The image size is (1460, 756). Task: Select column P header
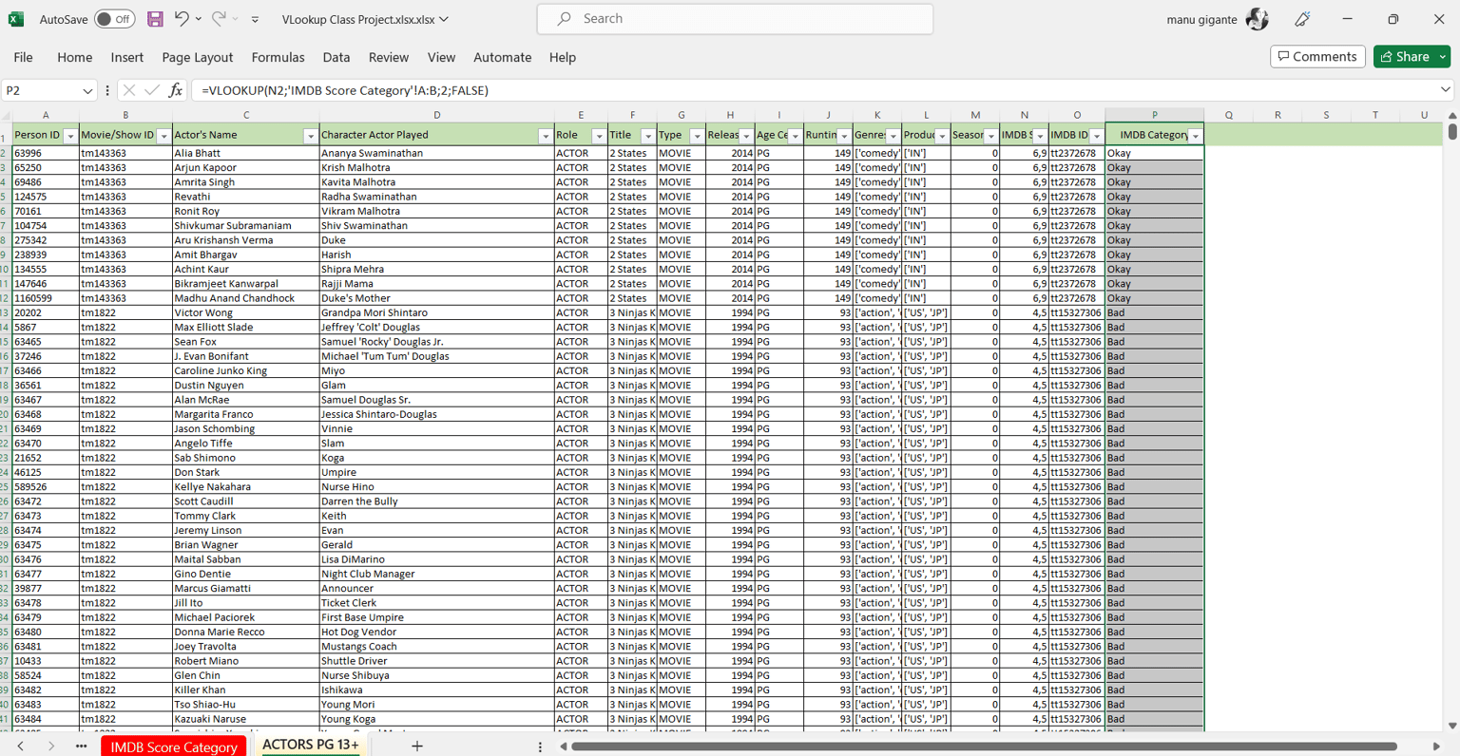1155,115
